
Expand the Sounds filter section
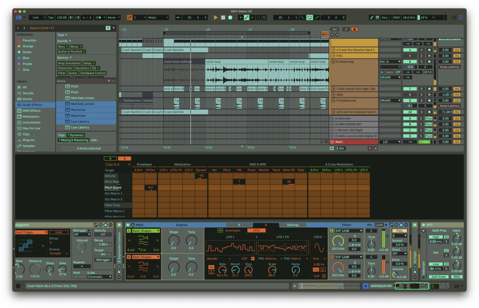(64, 41)
